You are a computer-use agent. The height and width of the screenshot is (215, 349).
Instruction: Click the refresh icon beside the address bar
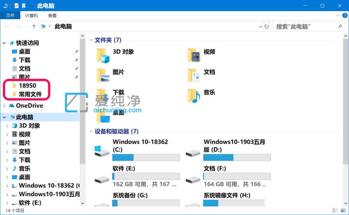pyautogui.click(x=266, y=26)
